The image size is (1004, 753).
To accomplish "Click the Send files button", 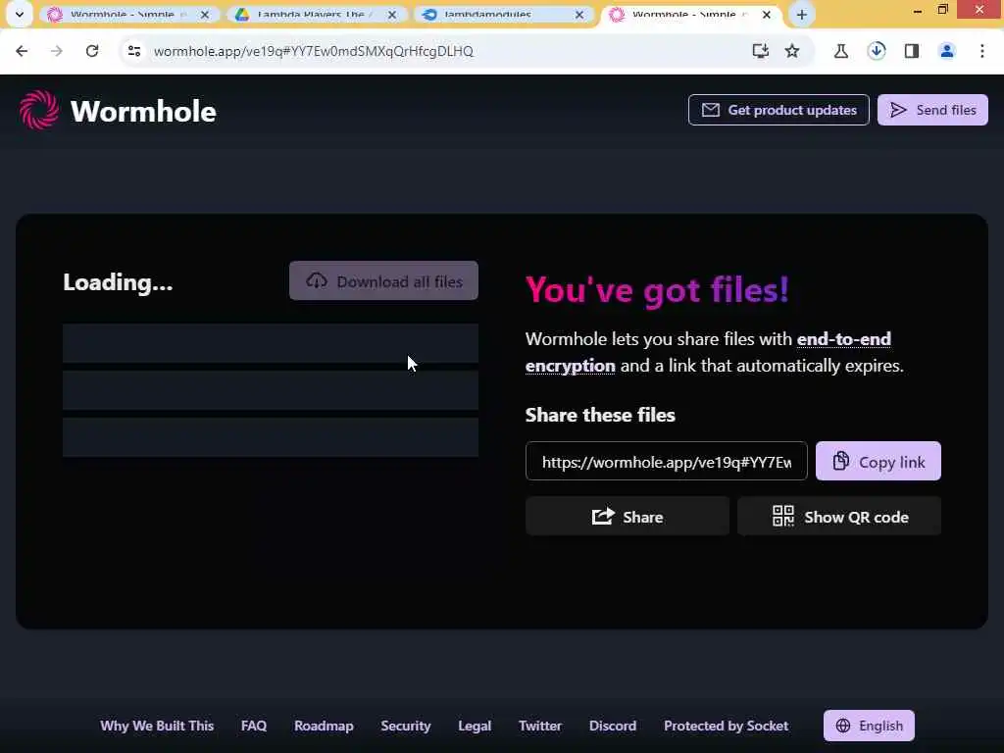I will point(932,110).
